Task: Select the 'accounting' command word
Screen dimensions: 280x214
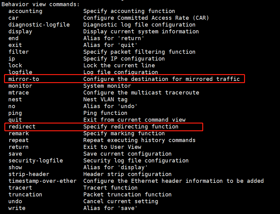Action: [25, 11]
